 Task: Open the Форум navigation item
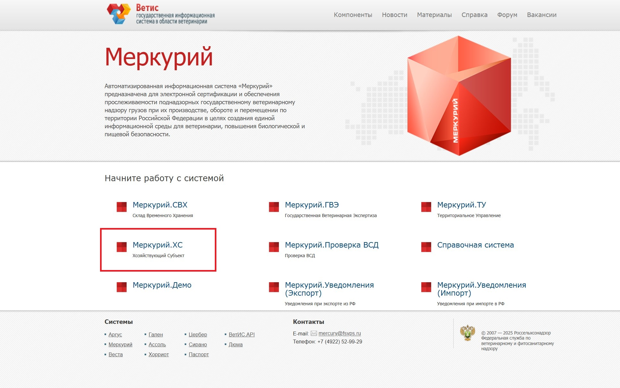point(507,15)
